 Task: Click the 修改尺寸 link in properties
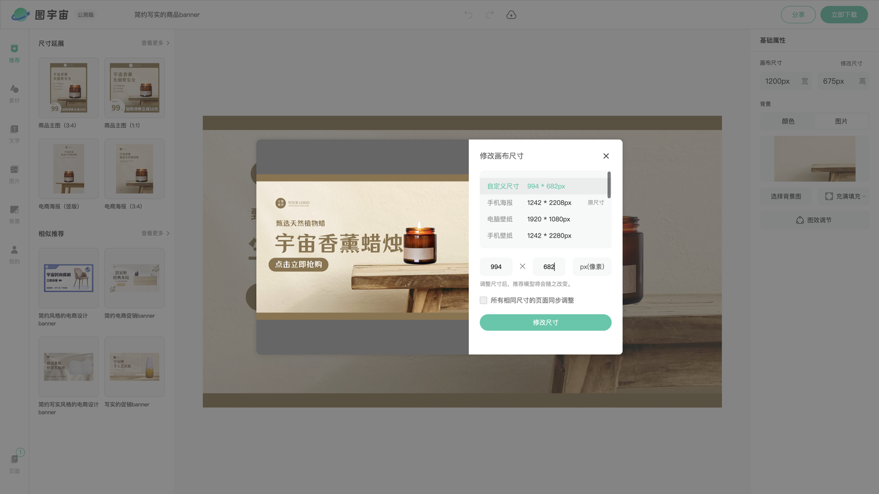point(851,63)
